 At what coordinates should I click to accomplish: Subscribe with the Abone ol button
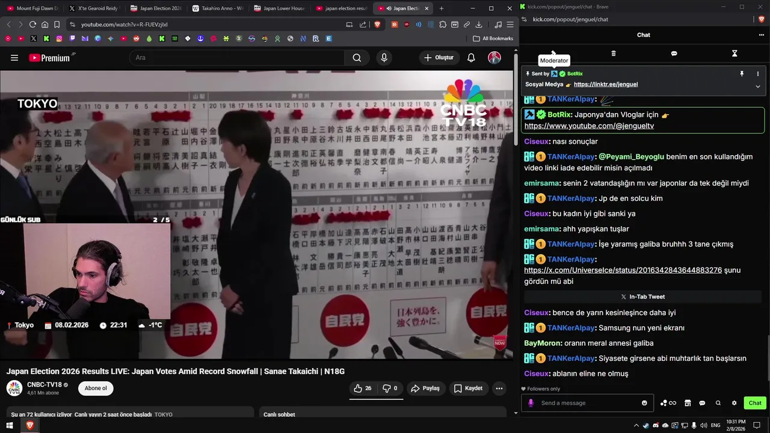click(x=96, y=388)
